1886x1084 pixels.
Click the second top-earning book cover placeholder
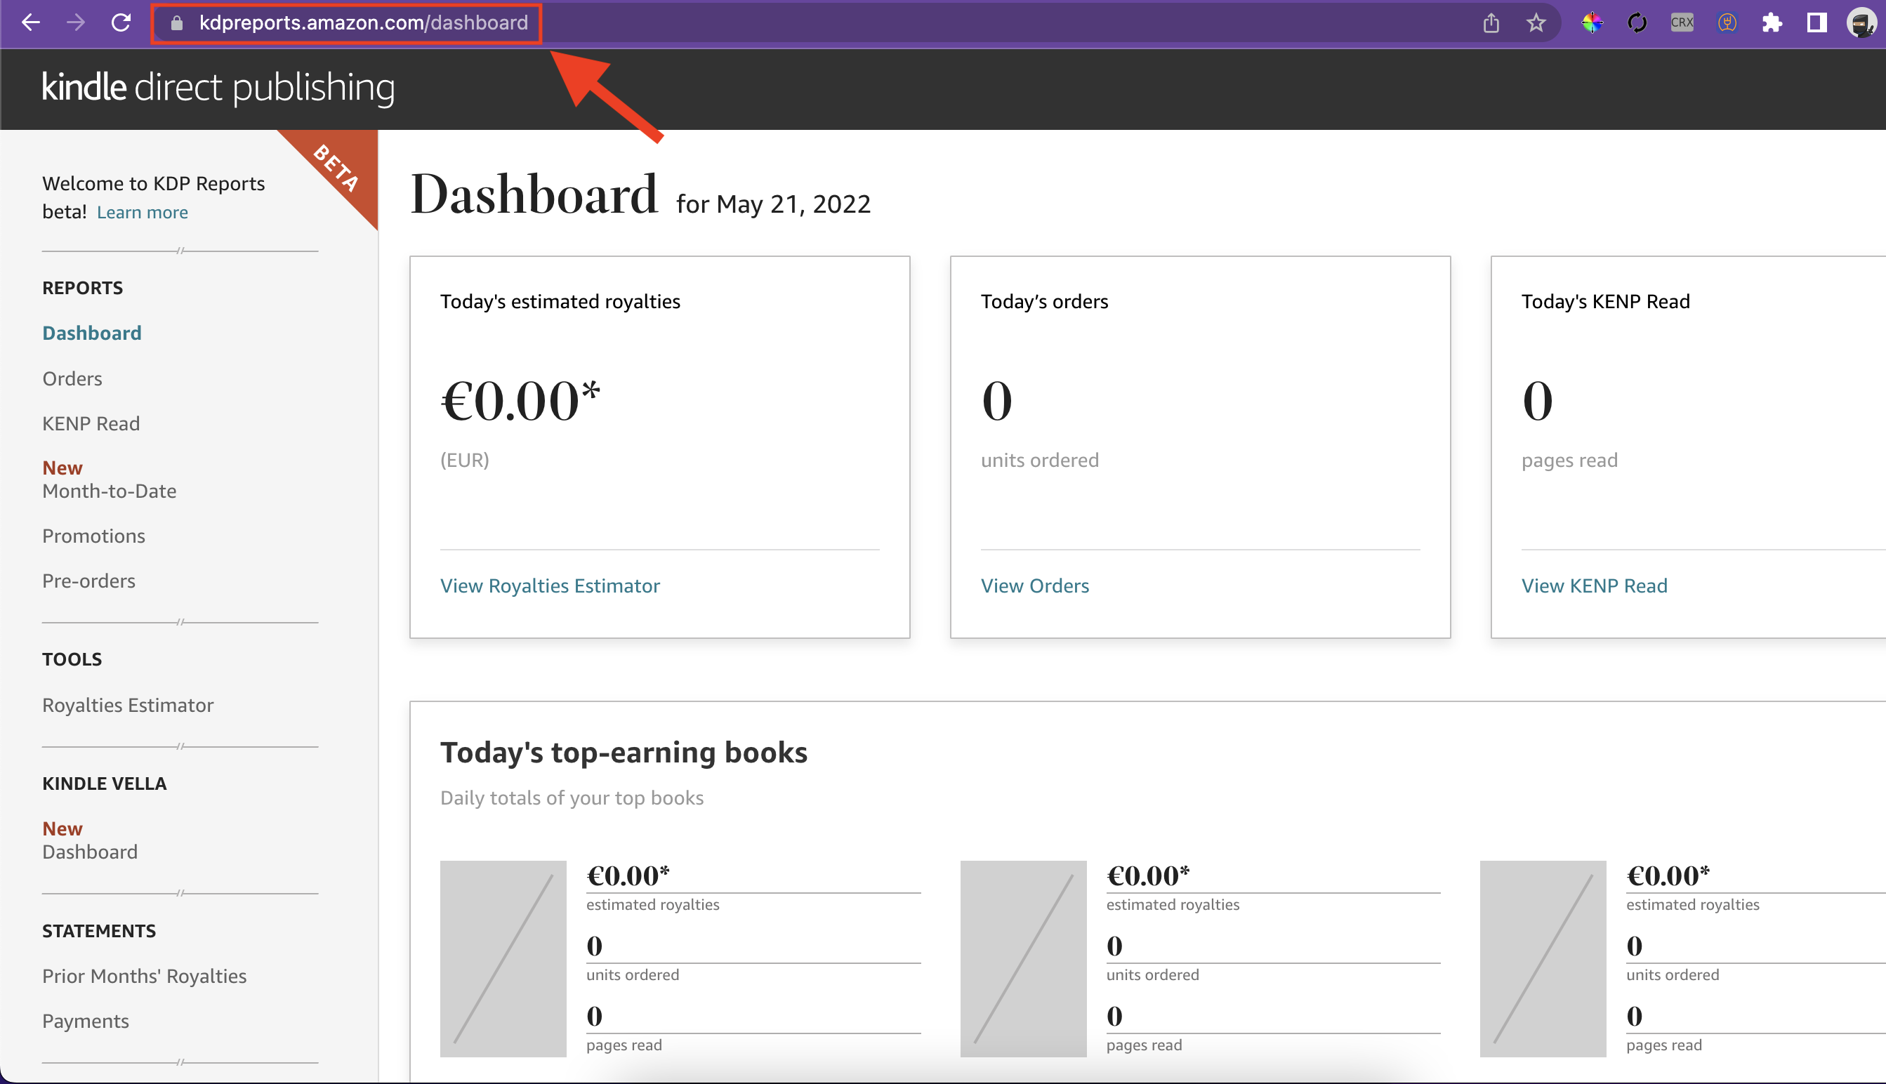(x=1023, y=959)
